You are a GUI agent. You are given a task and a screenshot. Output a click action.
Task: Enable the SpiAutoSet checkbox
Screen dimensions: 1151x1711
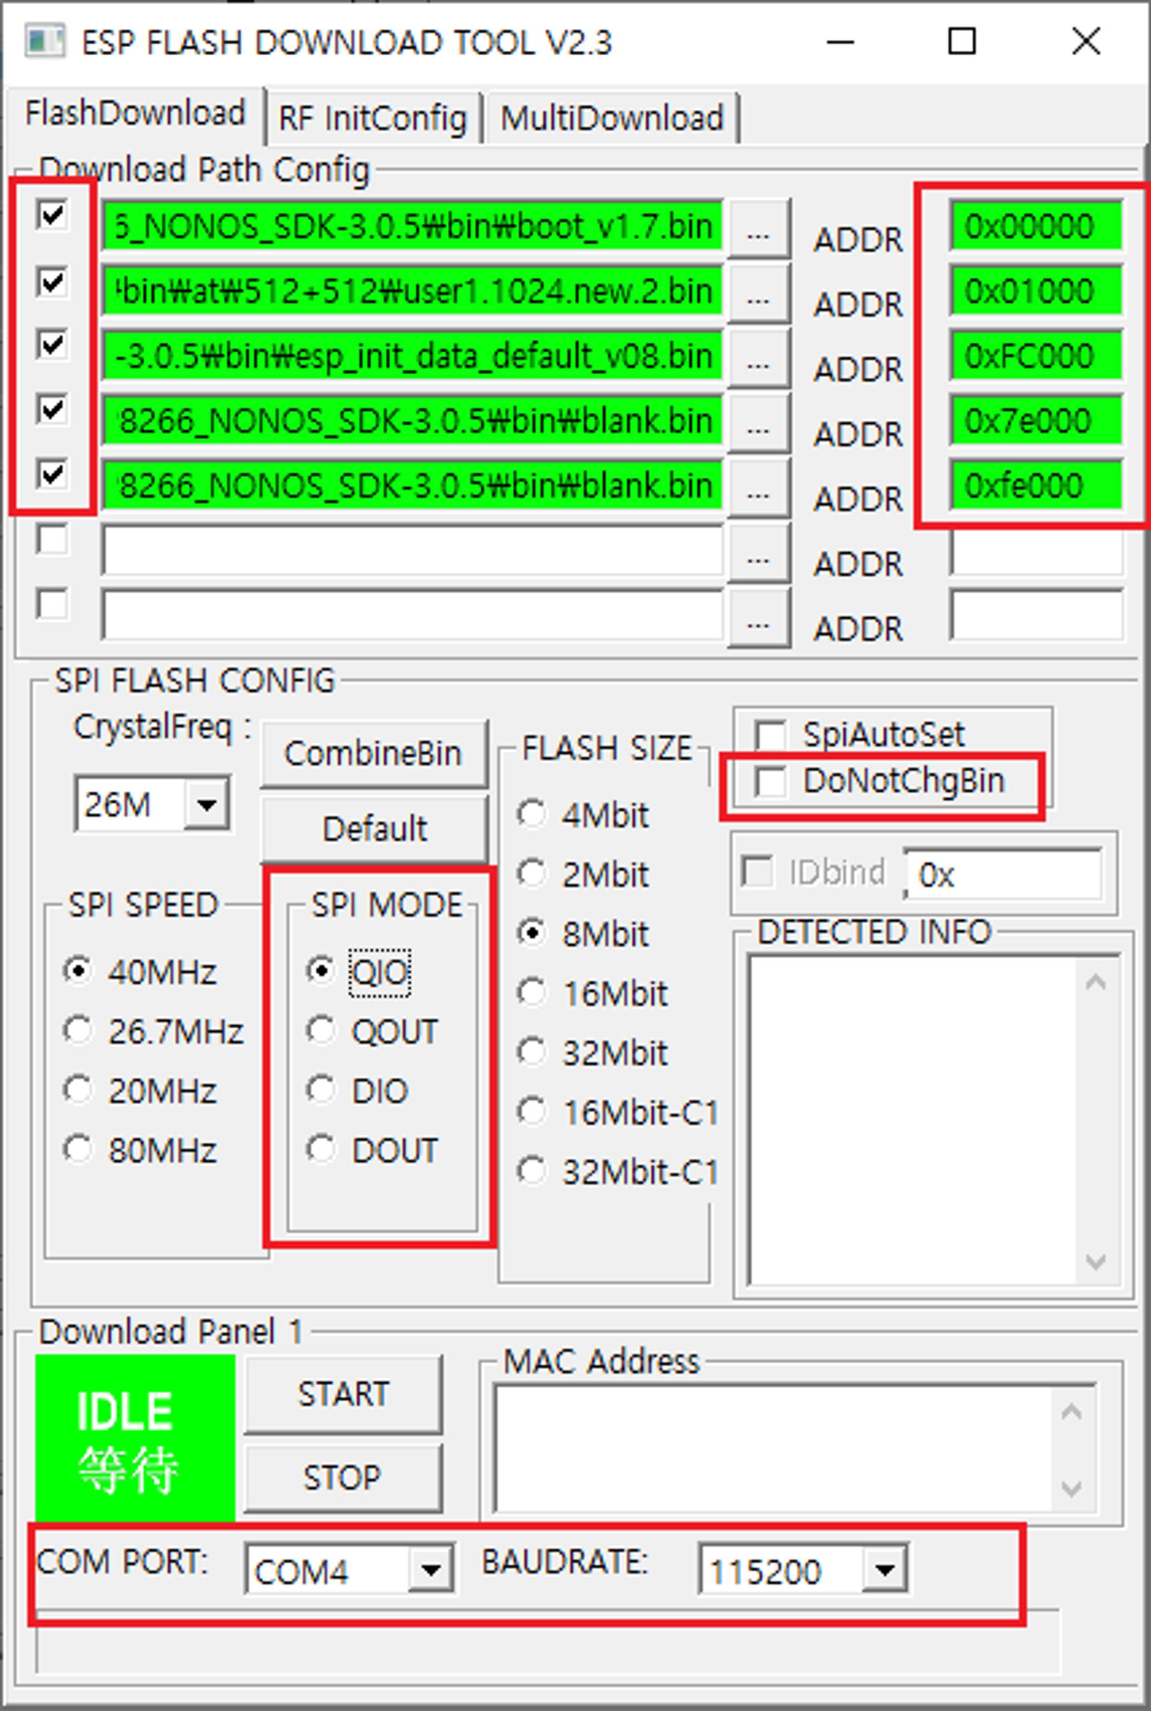tap(771, 735)
